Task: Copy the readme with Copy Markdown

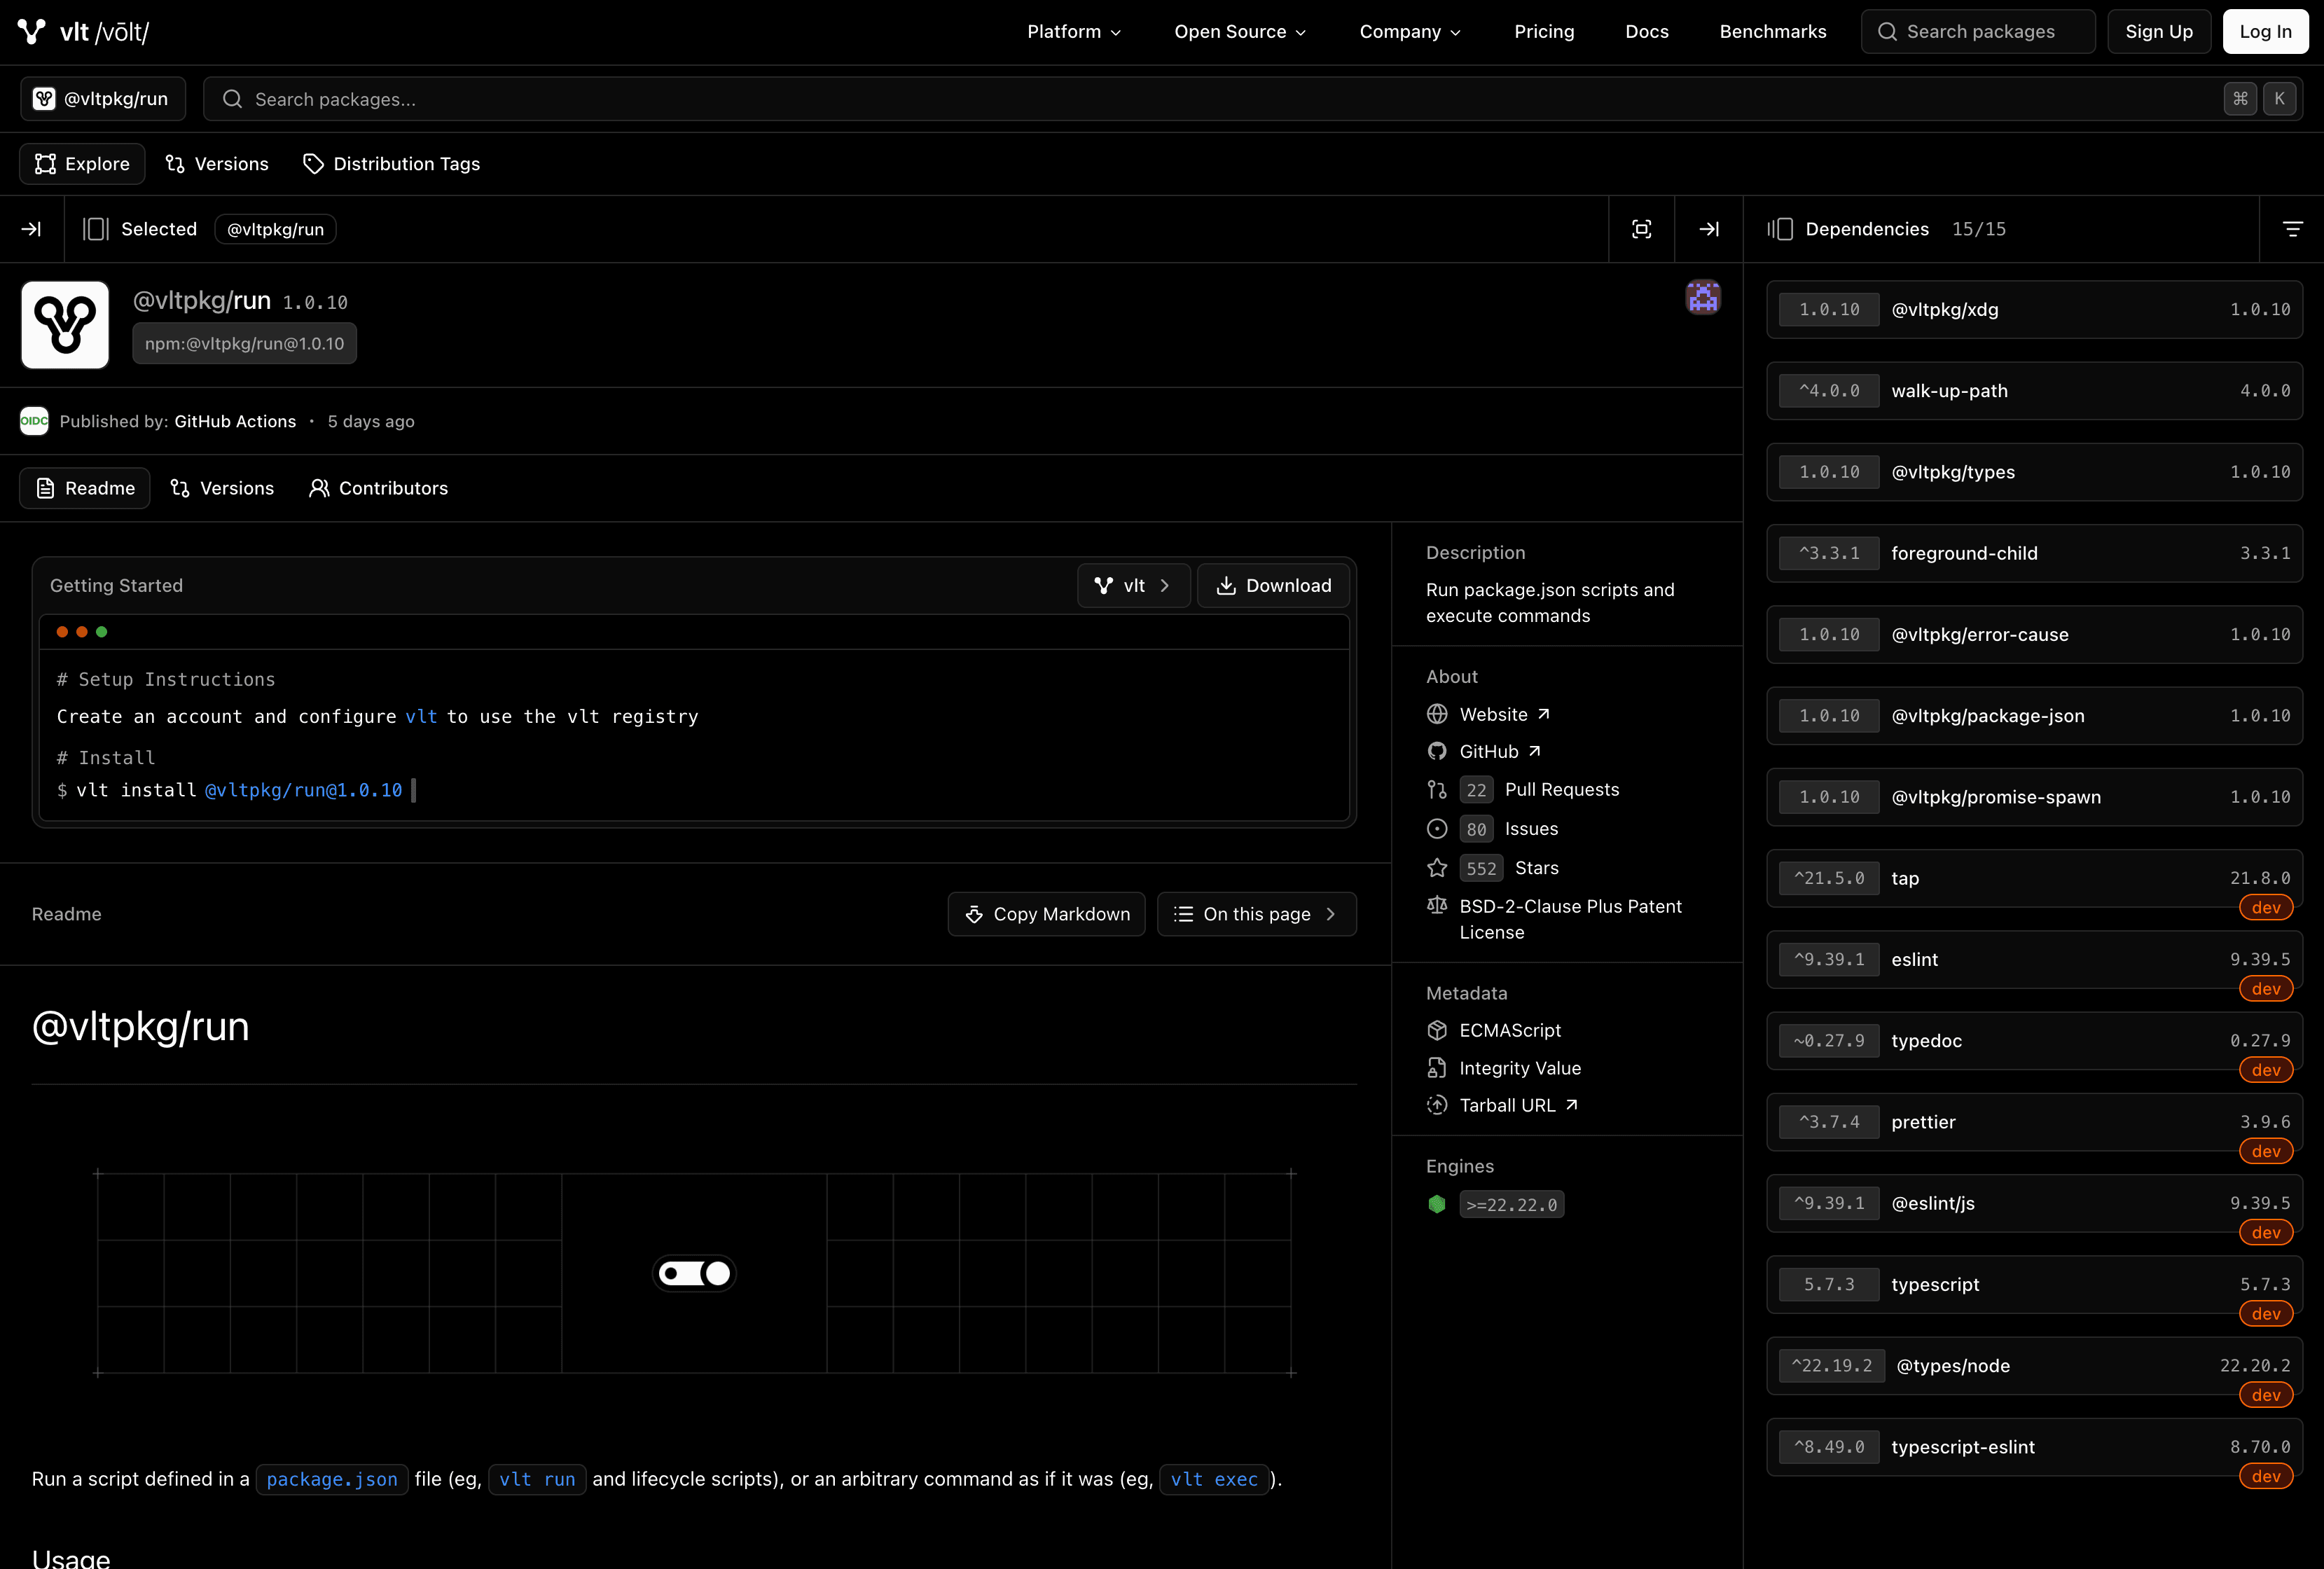Action: pyautogui.click(x=1046, y=914)
